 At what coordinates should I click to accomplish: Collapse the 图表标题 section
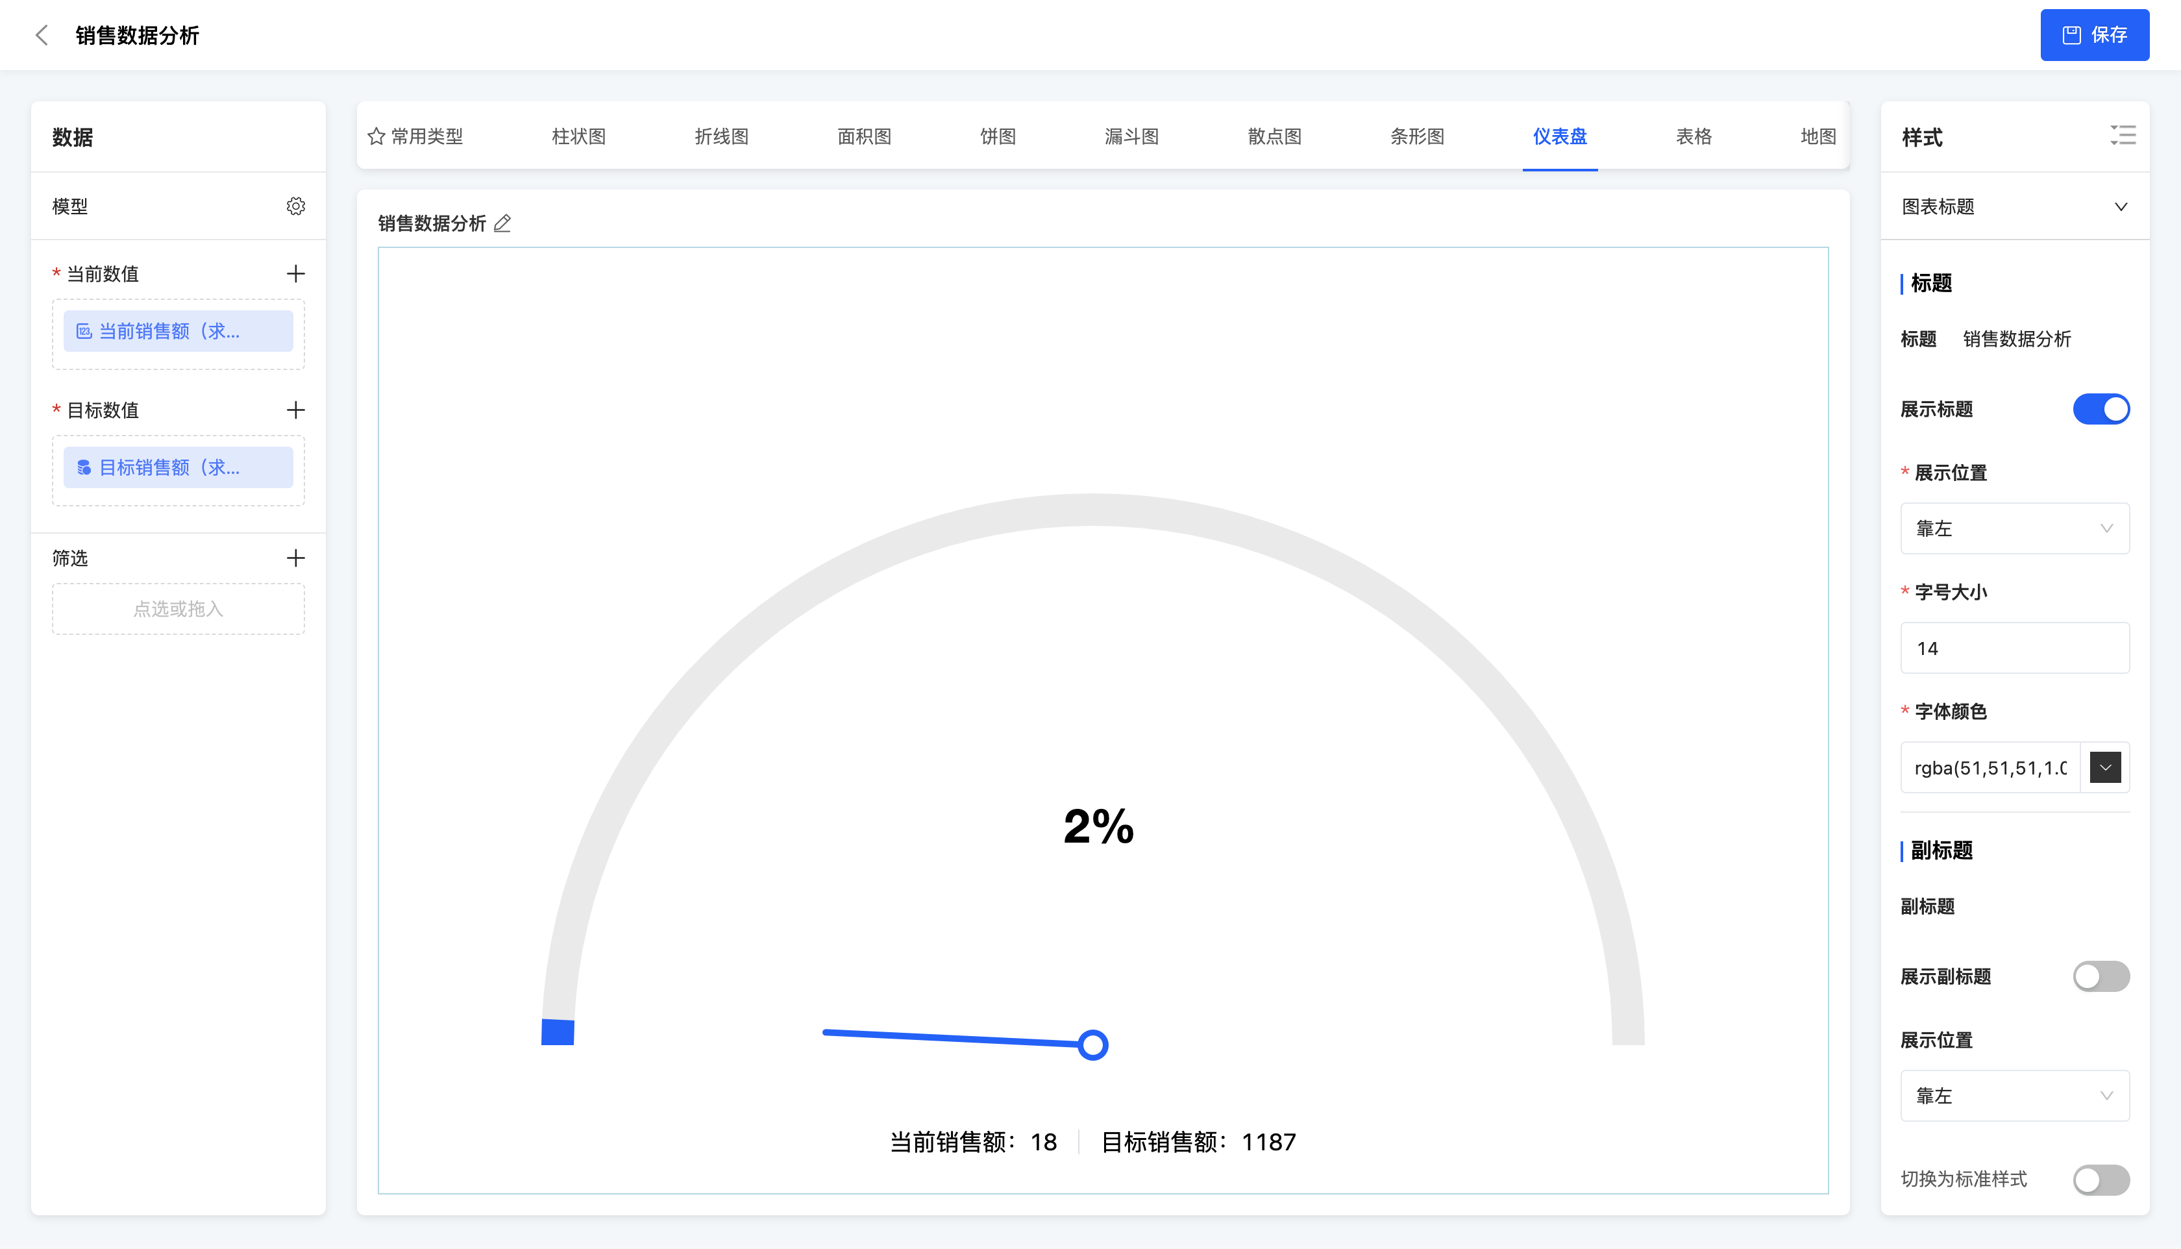click(2120, 206)
